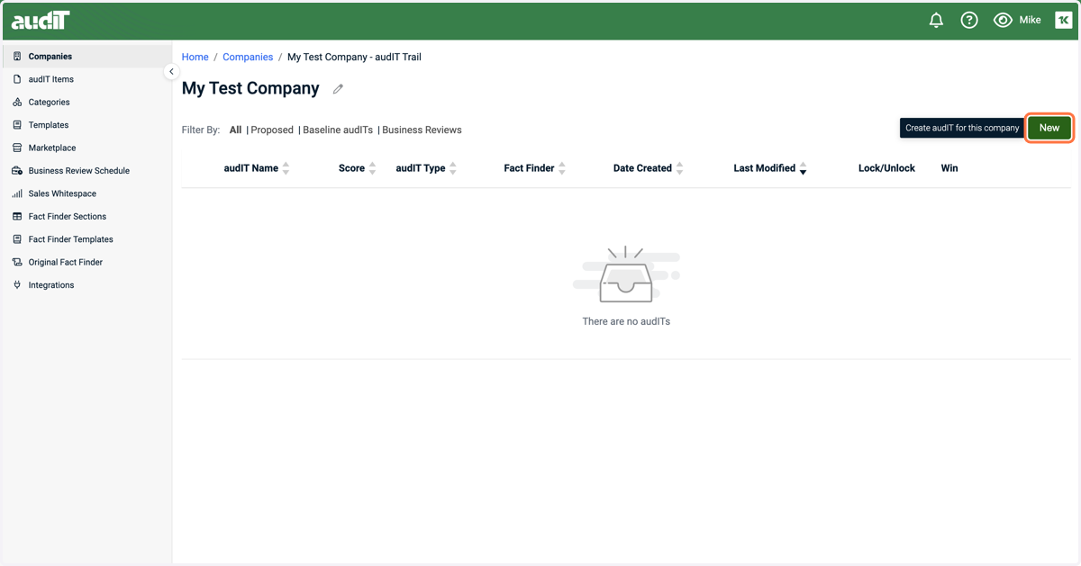Screen dimensions: 1081x566
Task: Sort by audIT Name column arrows
Action: (x=286, y=168)
